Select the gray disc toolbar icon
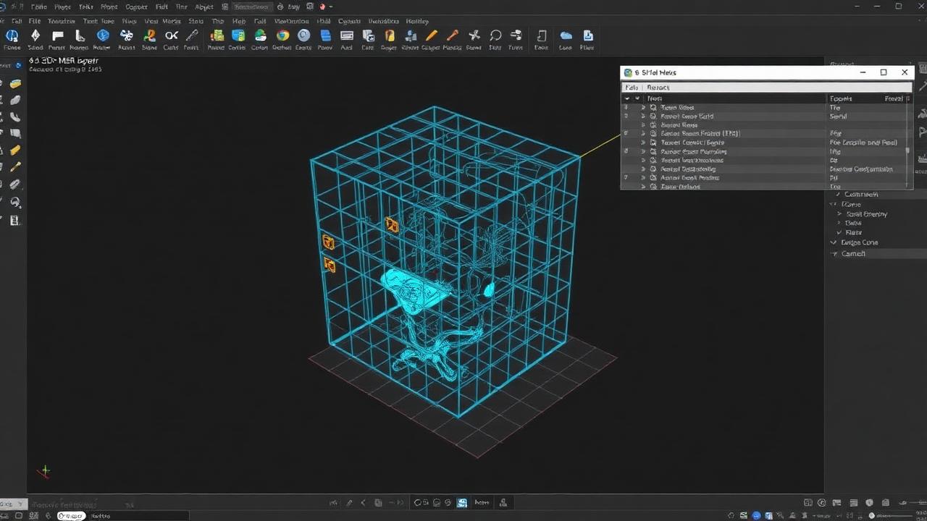 click(304, 35)
